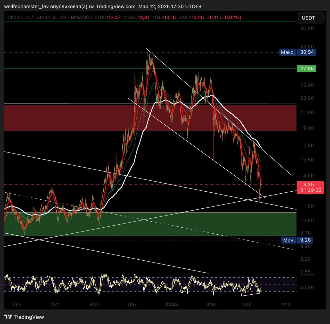Click the 11,50 price axis label
Image resolution: width=330 pixels, height=324 pixels.
point(307,206)
